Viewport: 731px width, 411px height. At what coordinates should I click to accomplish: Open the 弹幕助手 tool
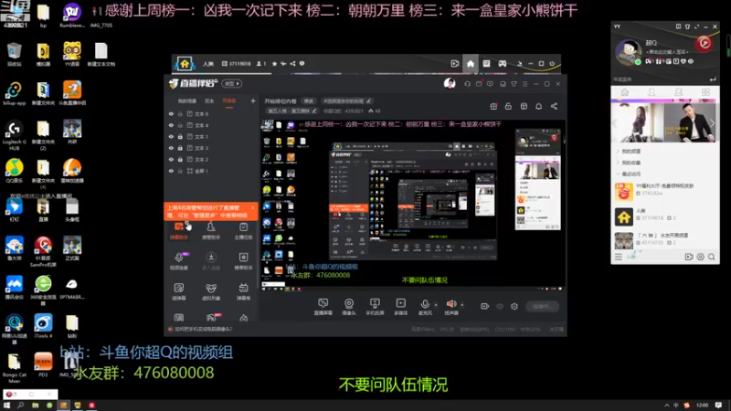[x=179, y=231]
